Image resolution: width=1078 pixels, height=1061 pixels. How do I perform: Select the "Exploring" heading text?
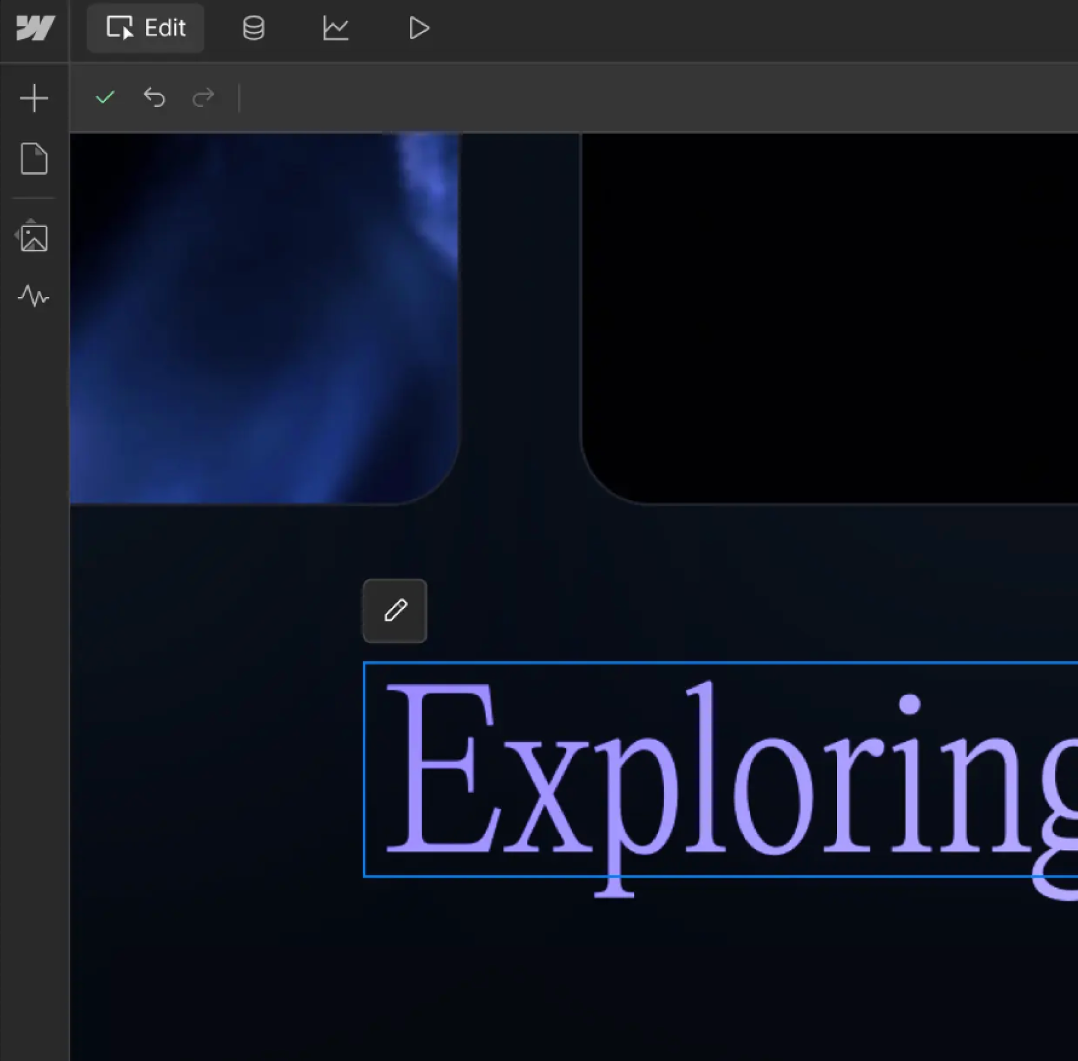[719, 769]
